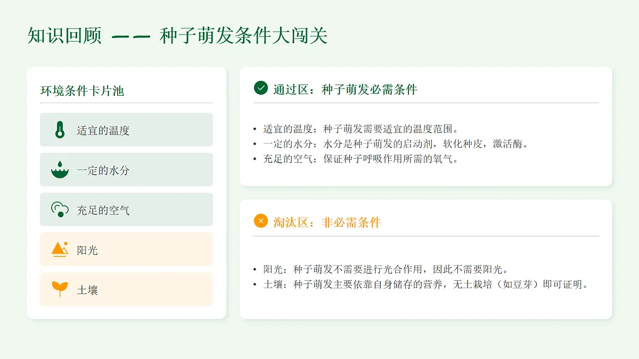Click the bullet about 土壤 无土栽培

point(421,284)
